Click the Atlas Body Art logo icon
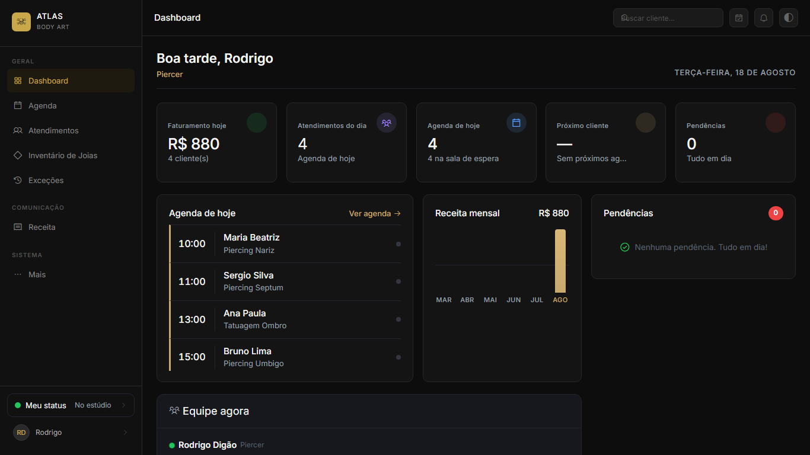This screenshot has height=455, width=810. click(x=21, y=22)
